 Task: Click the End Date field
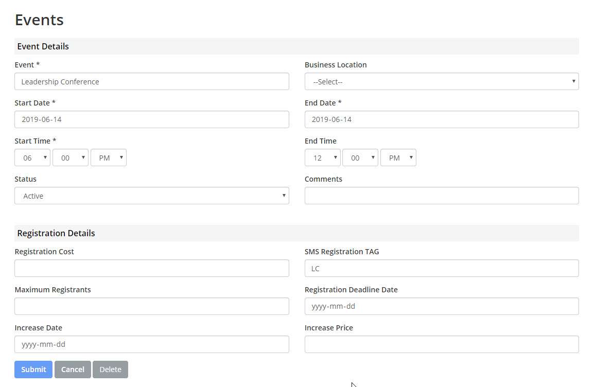click(x=442, y=119)
